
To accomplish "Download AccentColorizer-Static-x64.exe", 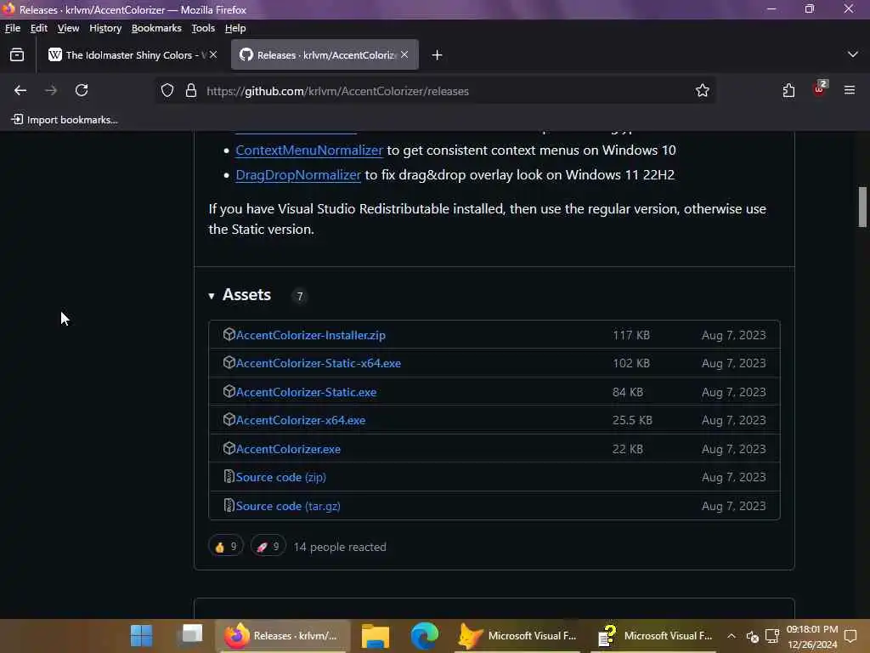I will click(x=319, y=363).
